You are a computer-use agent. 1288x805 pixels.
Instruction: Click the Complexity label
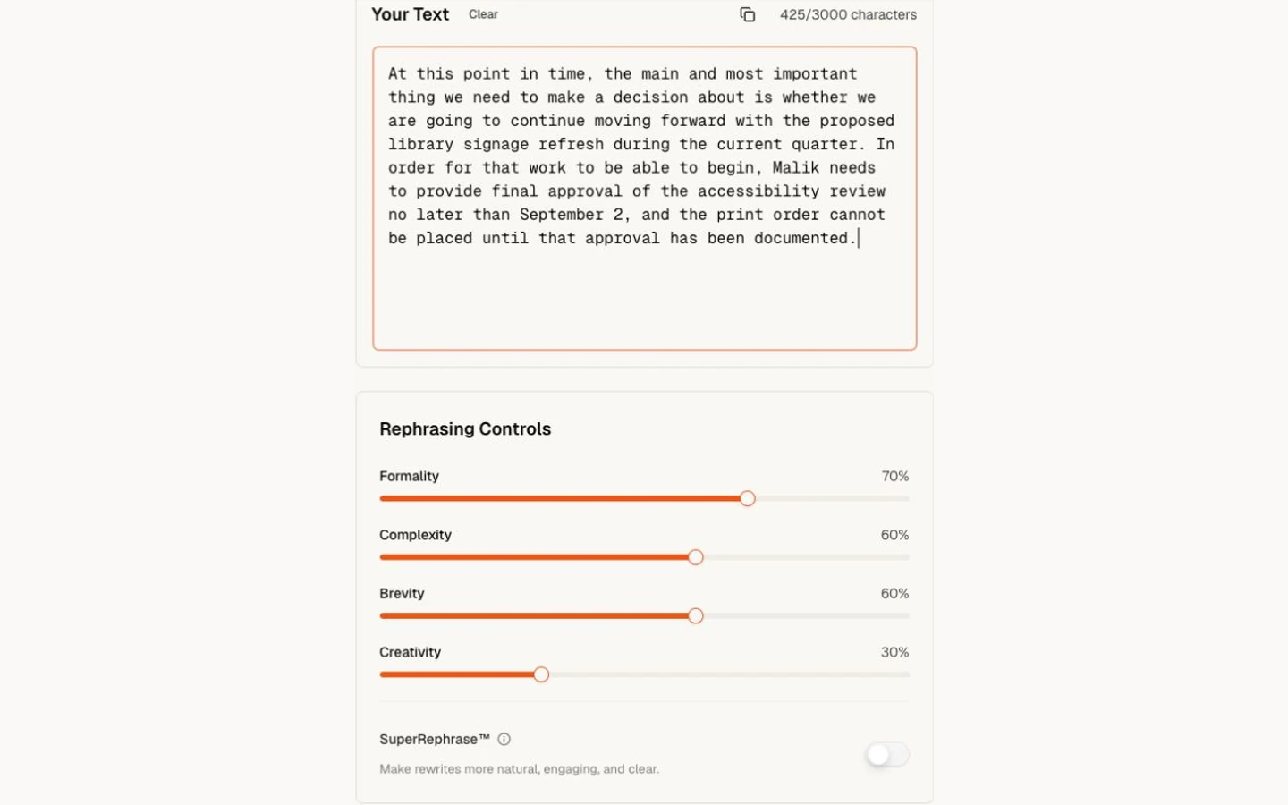[x=415, y=535]
